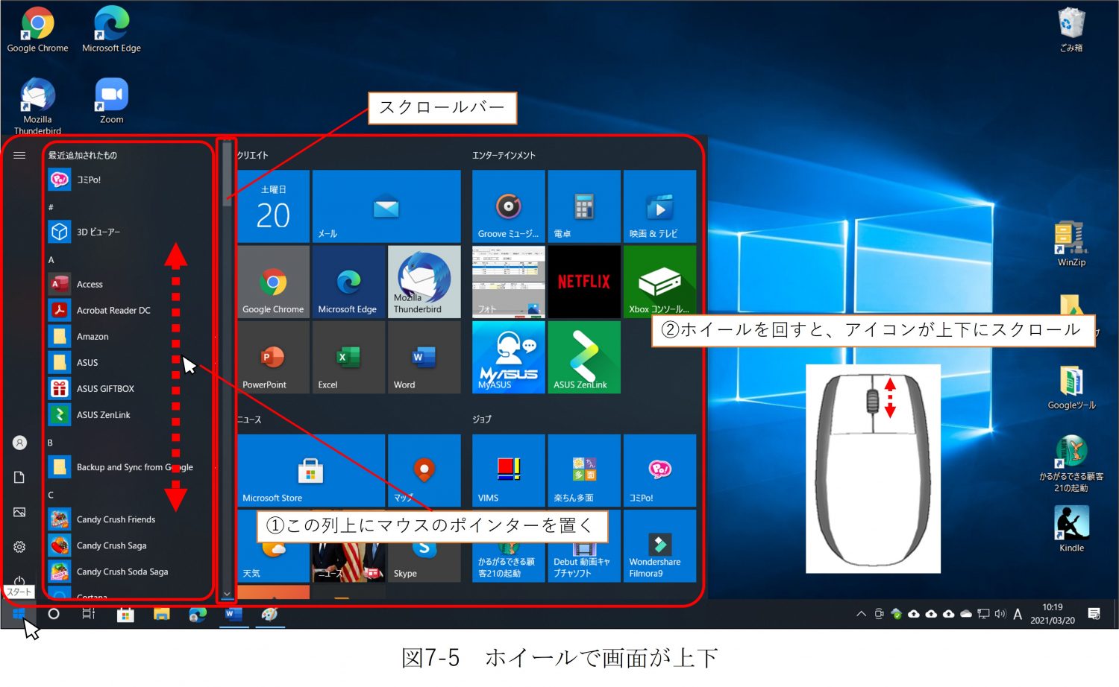The width and height of the screenshot is (1119, 687).
Task: Open Settings gear in Start sidebar
Action: click(x=19, y=547)
